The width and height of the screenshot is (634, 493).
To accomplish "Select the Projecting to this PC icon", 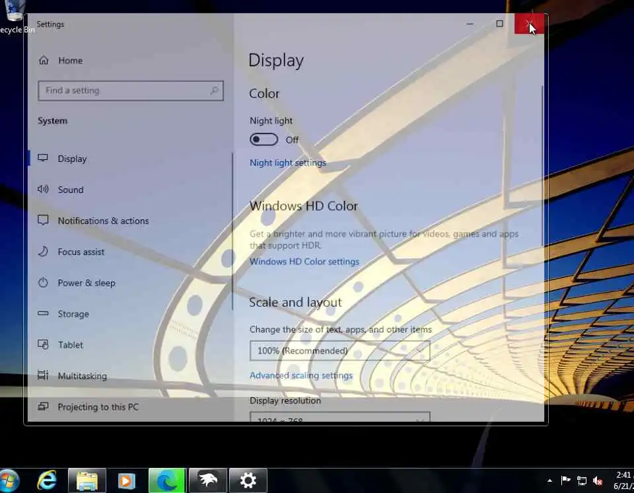I will (43, 406).
